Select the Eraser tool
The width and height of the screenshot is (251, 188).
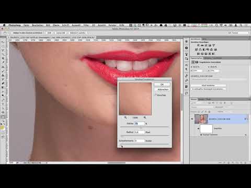point(3,83)
